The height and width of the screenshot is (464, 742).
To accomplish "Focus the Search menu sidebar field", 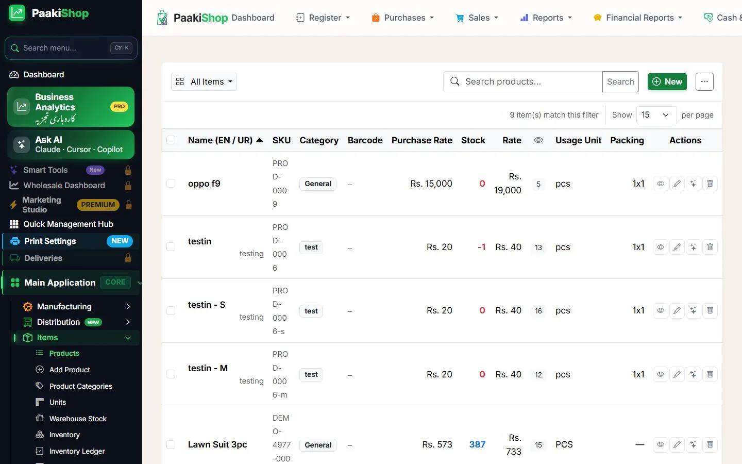I will (x=71, y=48).
